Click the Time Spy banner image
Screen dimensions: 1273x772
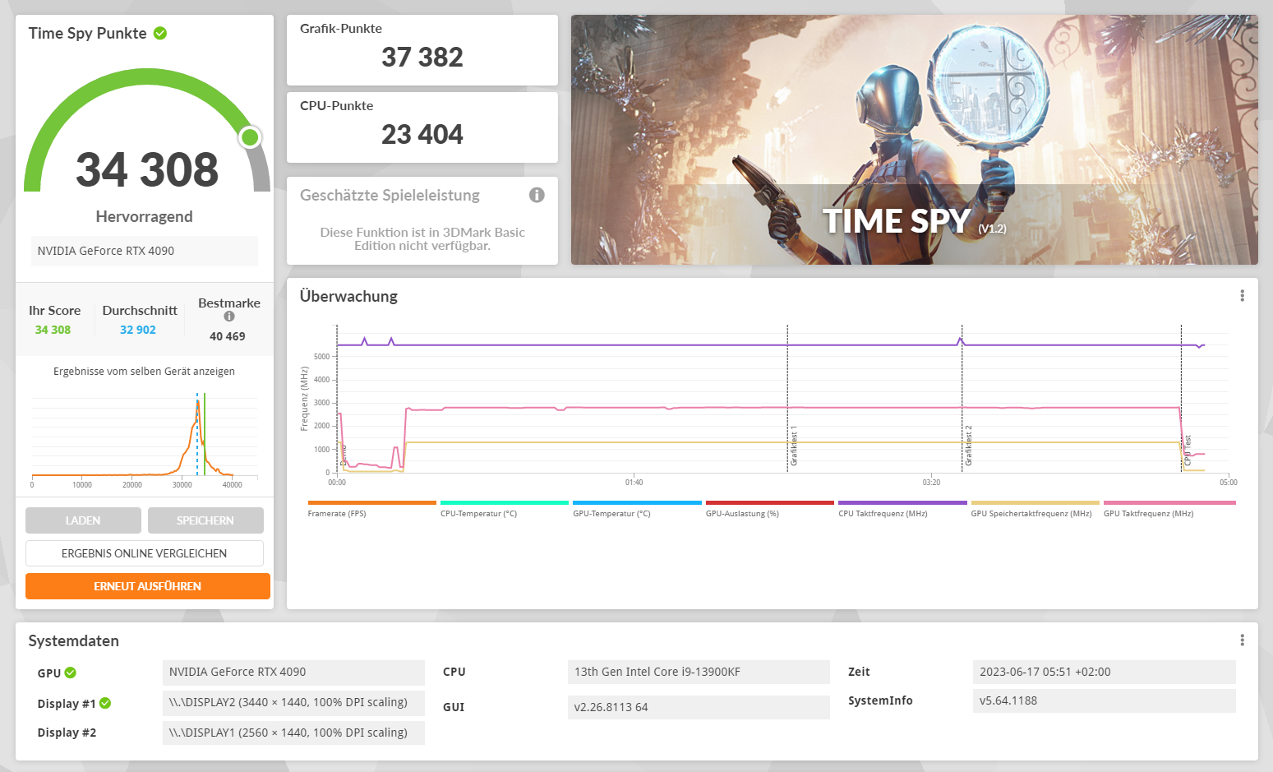(x=915, y=140)
